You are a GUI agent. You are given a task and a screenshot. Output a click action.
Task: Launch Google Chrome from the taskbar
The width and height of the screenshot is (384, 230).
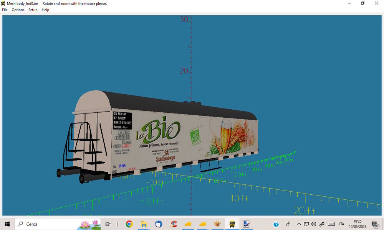(x=129, y=224)
